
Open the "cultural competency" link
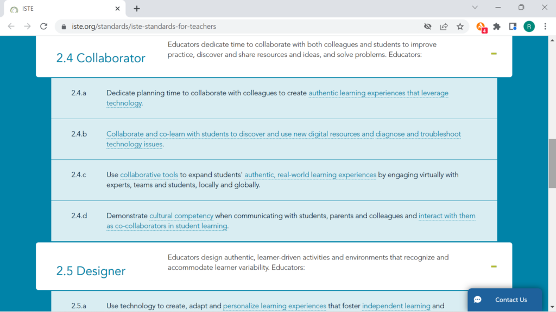(x=181, y=216)
